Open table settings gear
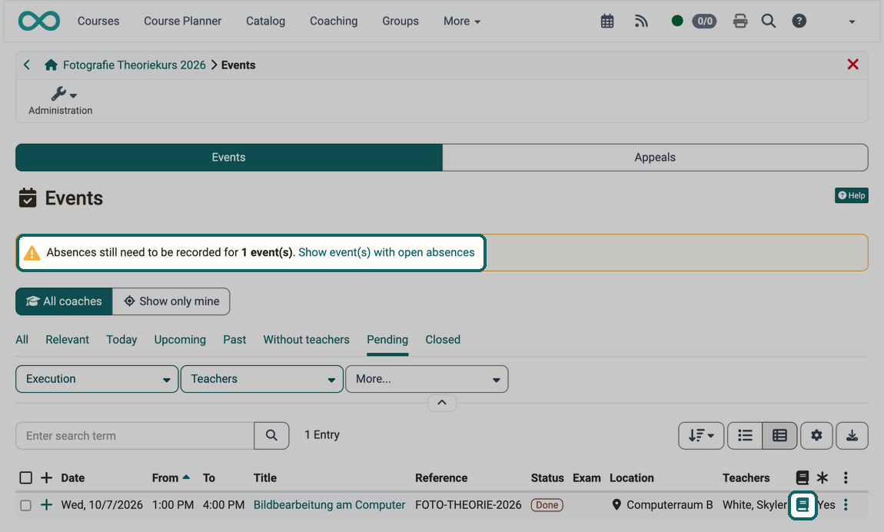This screenshot has height=532, width=884. coord(816,436)
